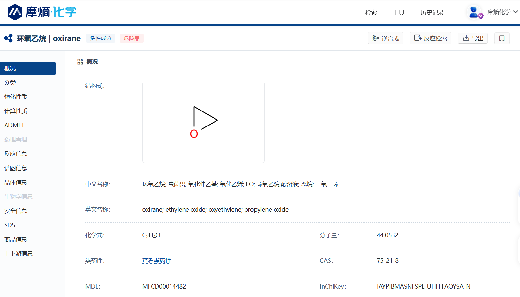Open the SDS sidebar item
Viewport: 520px width, 297px height.
[10, 225]
